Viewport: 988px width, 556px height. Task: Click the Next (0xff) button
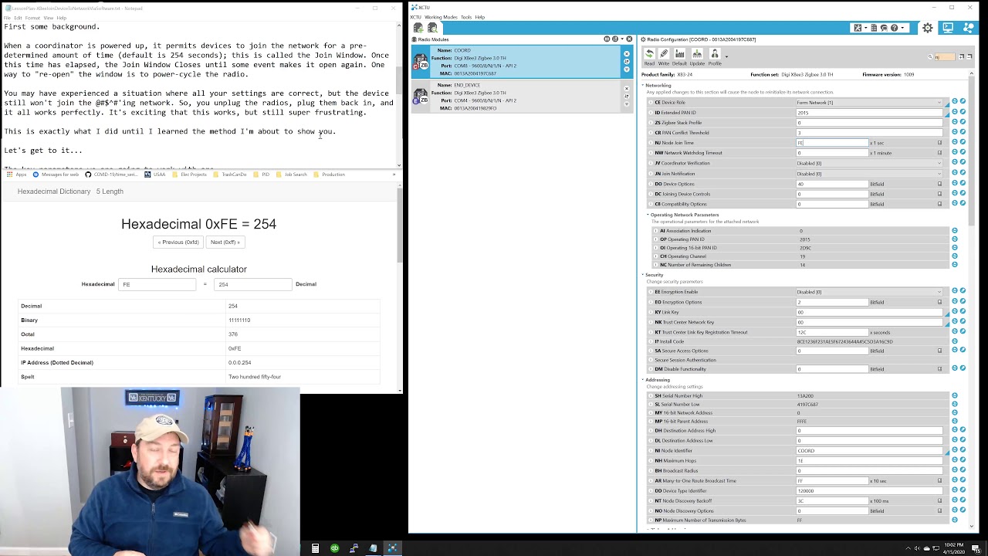pos(225,242)
